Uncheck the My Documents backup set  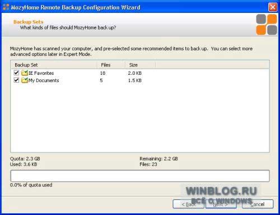click(16, 80)
